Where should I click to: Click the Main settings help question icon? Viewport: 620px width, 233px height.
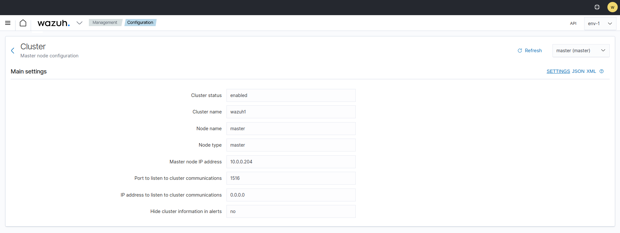[602, 71]
